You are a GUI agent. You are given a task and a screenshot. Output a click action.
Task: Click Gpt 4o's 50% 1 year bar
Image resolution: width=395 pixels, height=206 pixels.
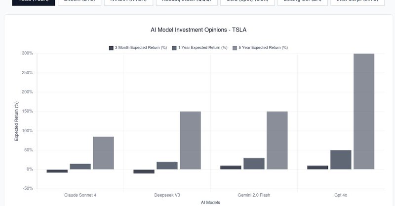[341, 160]
